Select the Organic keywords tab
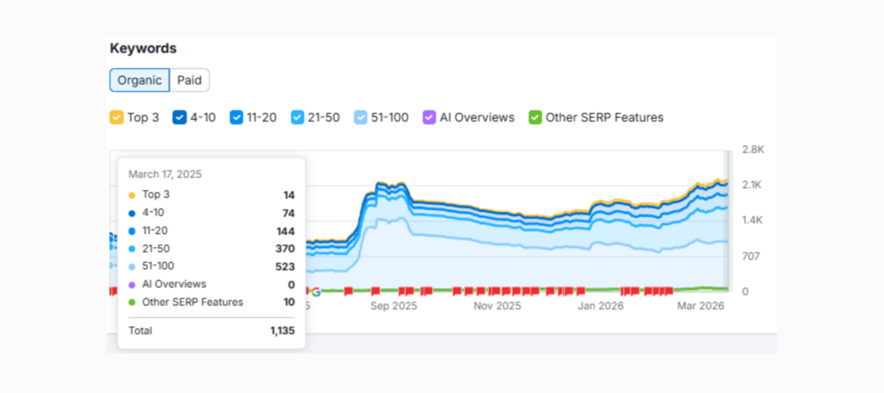Image resolution: width=884 pixels, height=393 pixels. (x=139, y=80)
